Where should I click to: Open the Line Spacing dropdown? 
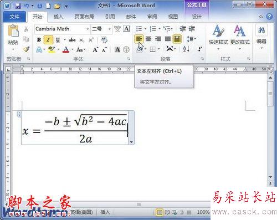pyautogui.click(x=192, y=39)
